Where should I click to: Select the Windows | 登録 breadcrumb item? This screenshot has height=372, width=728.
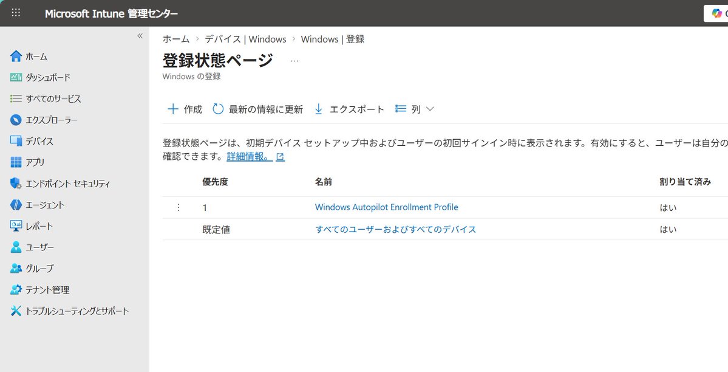333,39
